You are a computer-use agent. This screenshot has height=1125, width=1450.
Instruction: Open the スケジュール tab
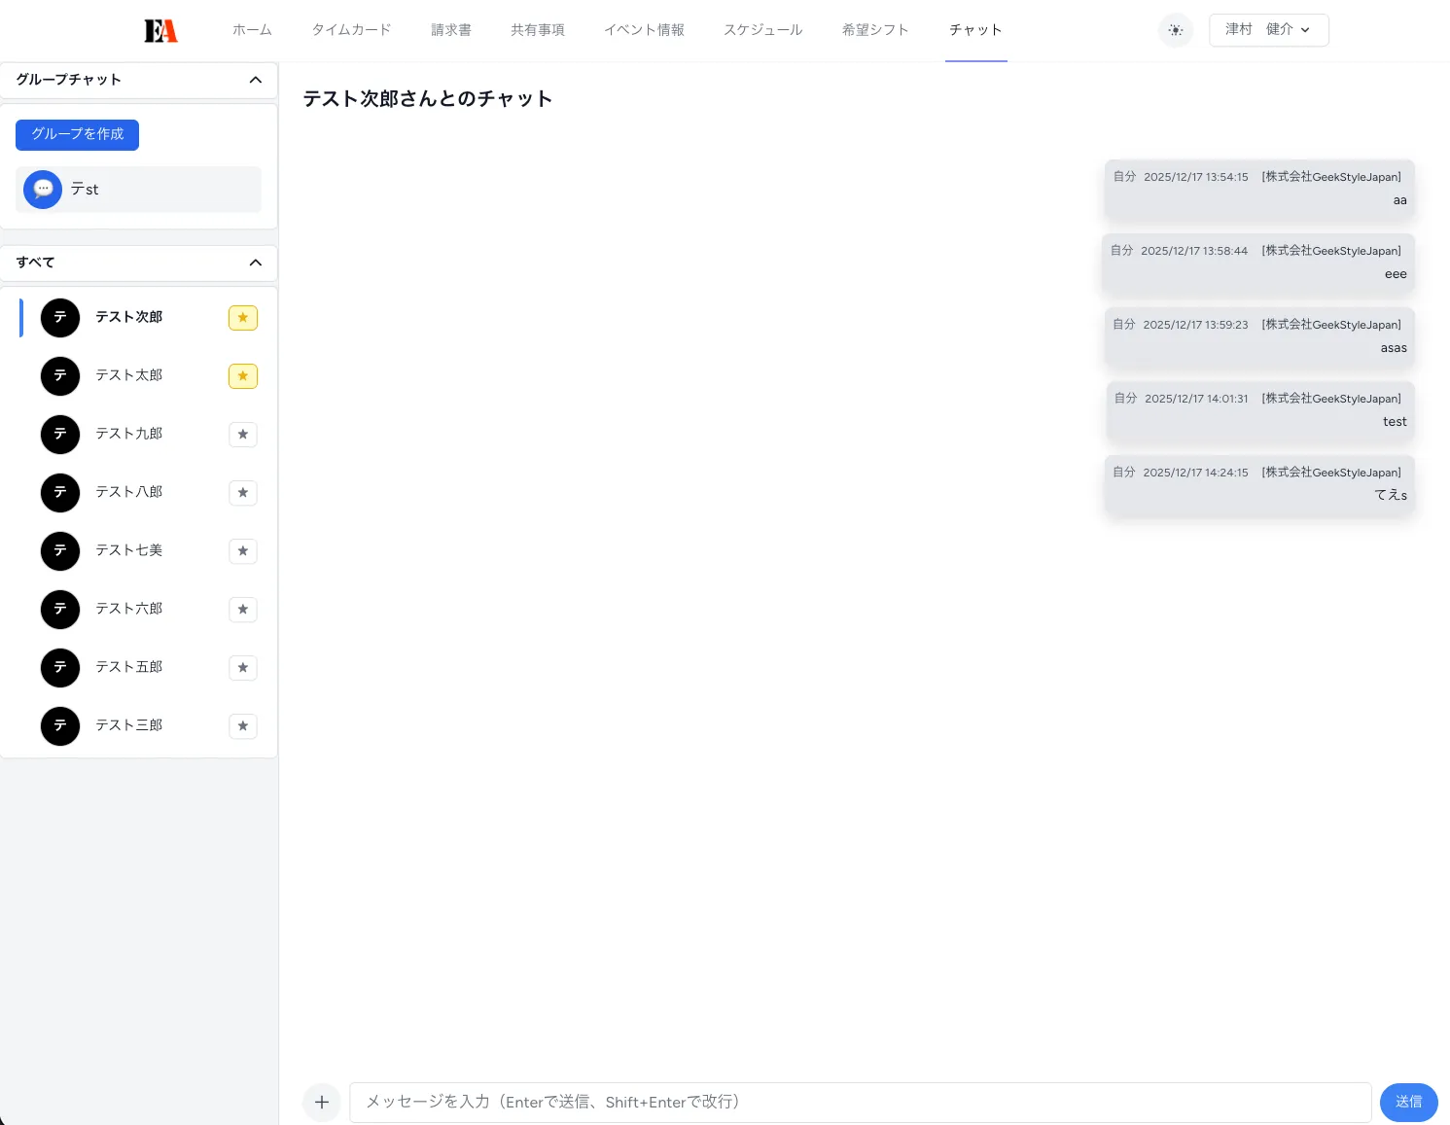(x=762, y=30)
